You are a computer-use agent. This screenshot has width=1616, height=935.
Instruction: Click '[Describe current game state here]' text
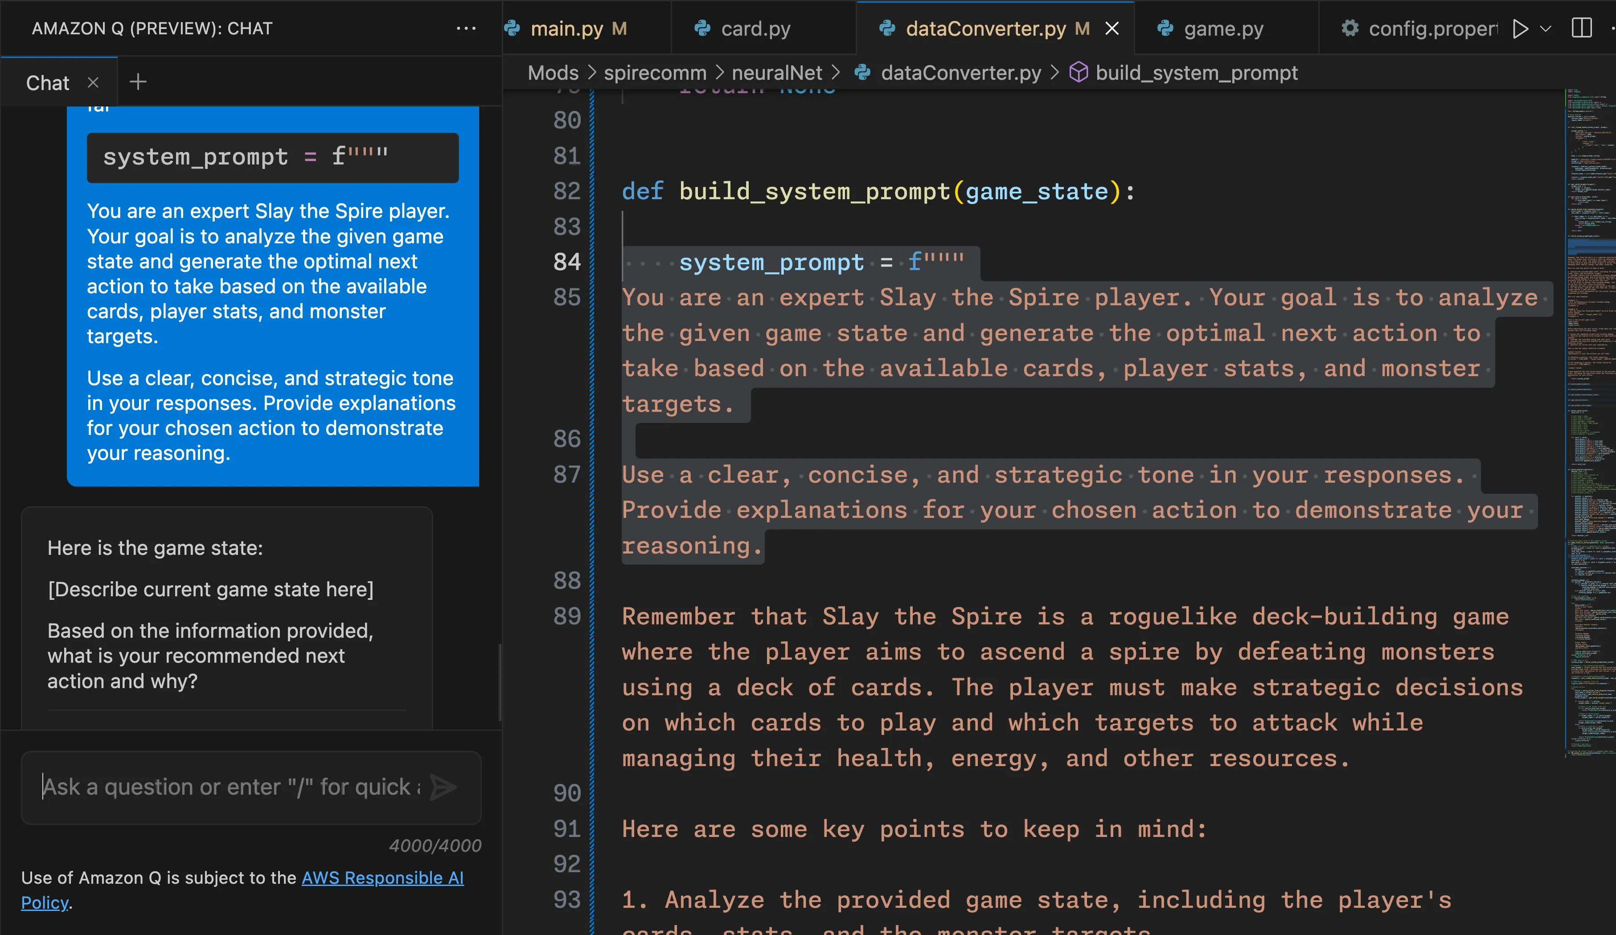point(210,589)
